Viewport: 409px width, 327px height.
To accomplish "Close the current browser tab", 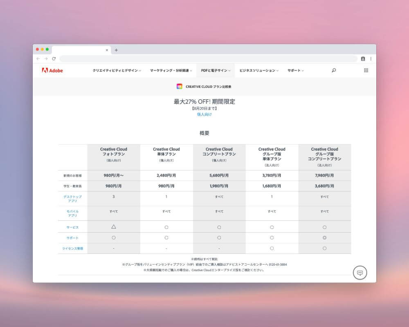I will (x=107, y=50).
